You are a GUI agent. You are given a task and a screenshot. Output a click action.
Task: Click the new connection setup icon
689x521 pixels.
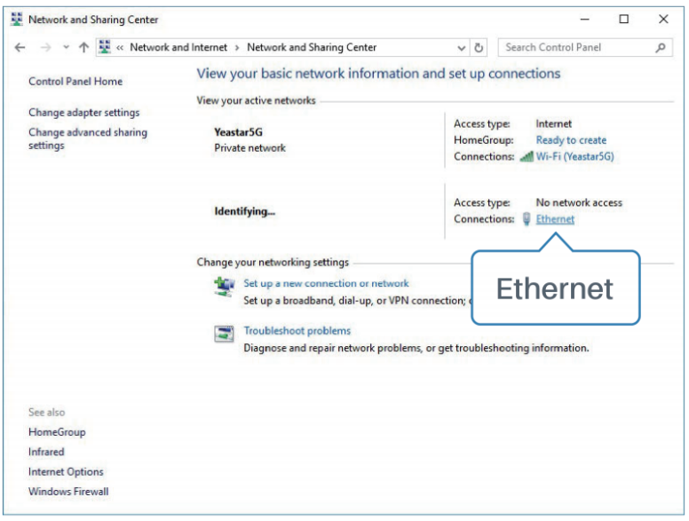pos(224,287)
